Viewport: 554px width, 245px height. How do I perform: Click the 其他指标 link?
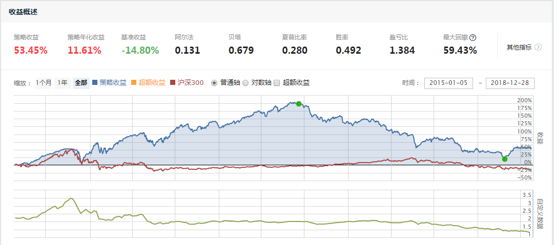click(x=519, y=47)
